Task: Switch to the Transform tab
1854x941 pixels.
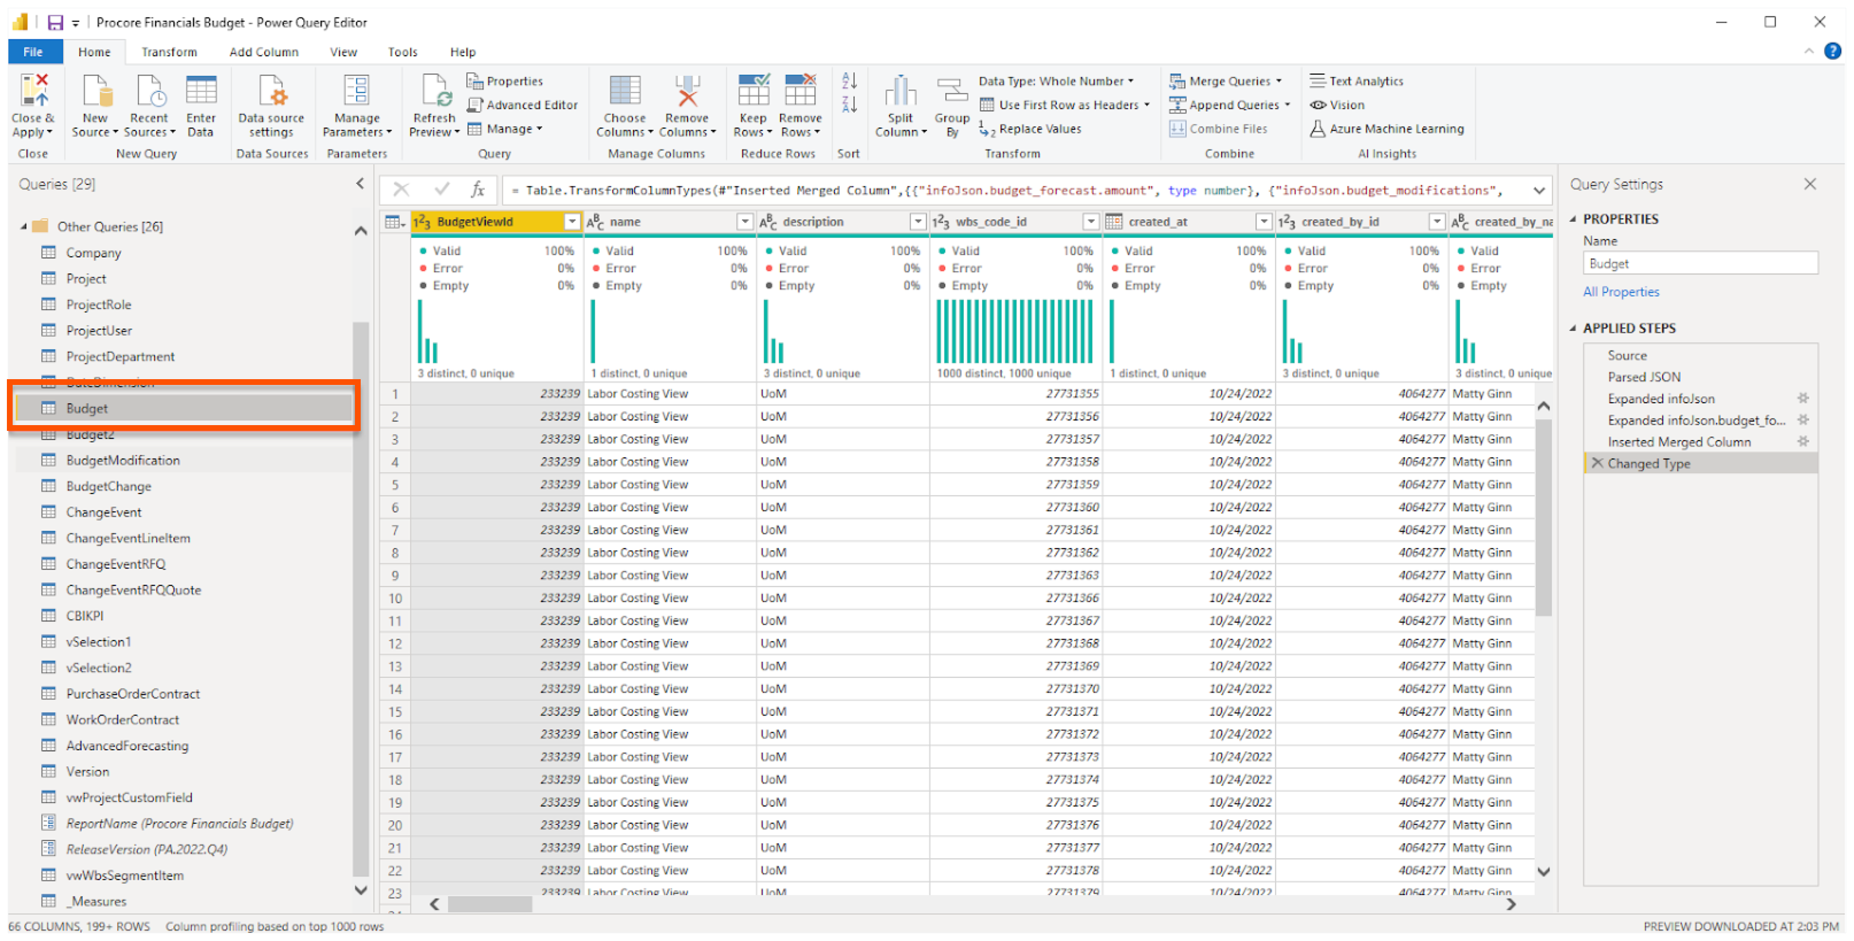Action: [169, 52]
